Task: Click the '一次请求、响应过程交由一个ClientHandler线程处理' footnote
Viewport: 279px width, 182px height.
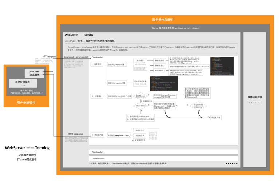Action: (128, 163)
